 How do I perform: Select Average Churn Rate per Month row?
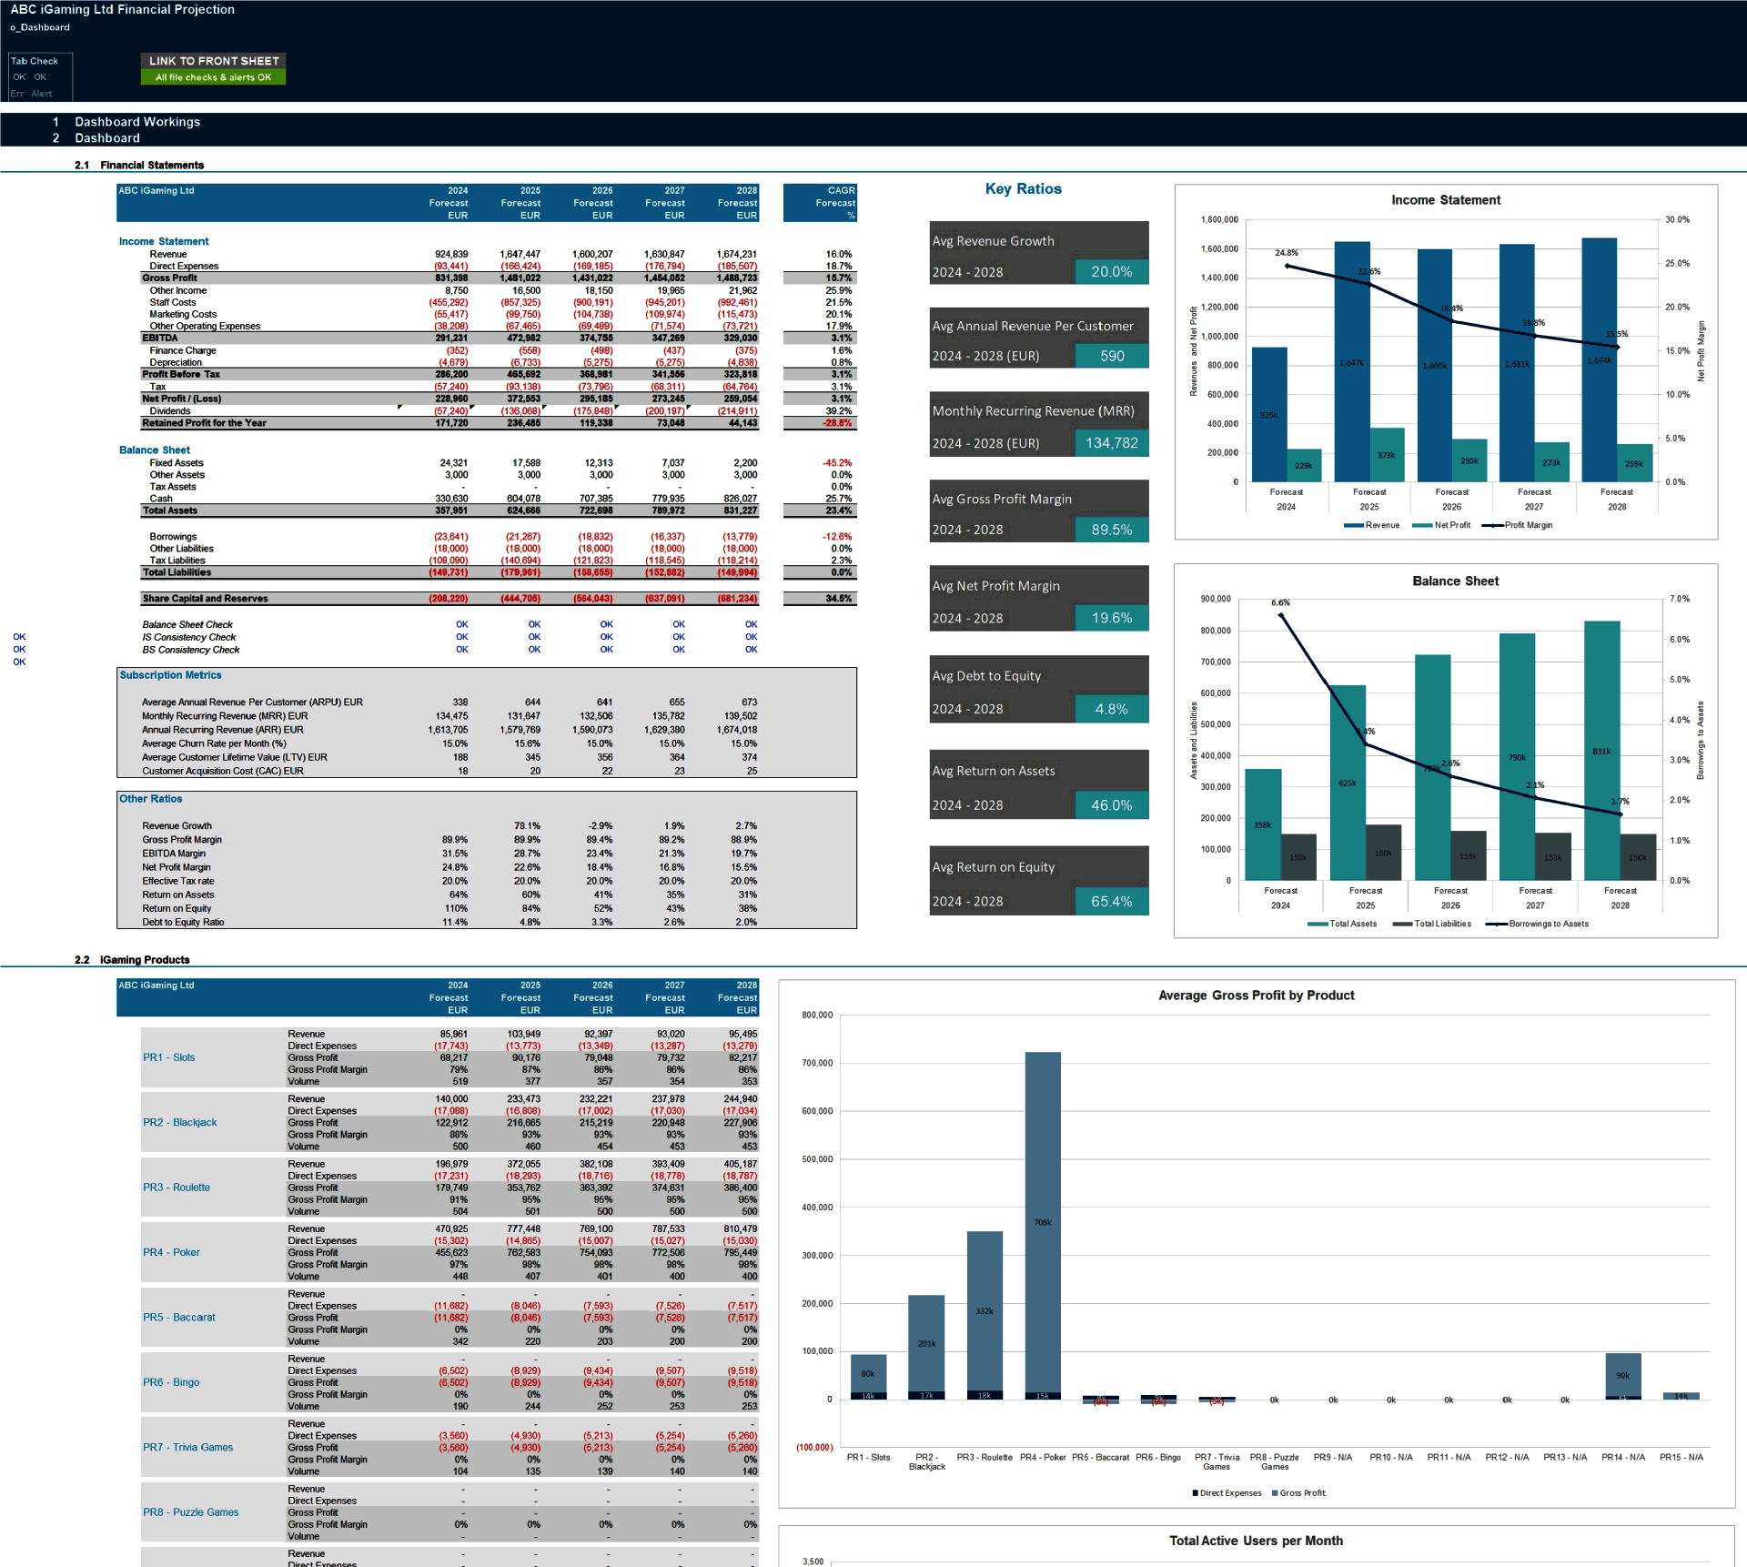[449, 743]
